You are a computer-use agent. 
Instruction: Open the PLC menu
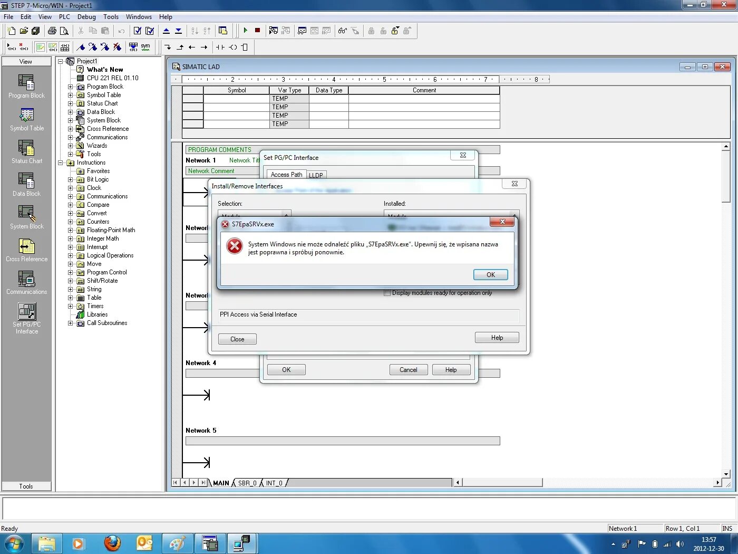click(x=64, y=17)
